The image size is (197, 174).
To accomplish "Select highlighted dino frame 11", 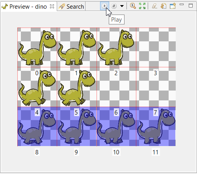I will 156,126.
